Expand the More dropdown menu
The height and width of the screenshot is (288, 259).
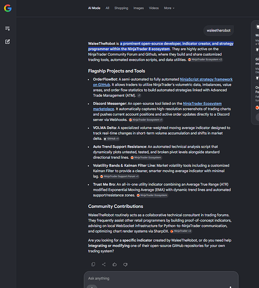(169, 8)
